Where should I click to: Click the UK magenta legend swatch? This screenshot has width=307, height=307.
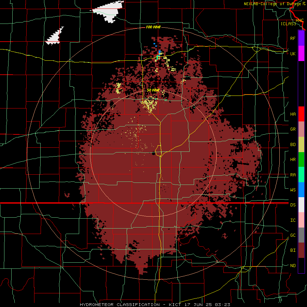click(x=301, y=54)
